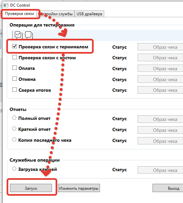The width and height of the screenshot is (183, 203).
Task: Click Образ чека for Оплата row
Action: point(160,69)
